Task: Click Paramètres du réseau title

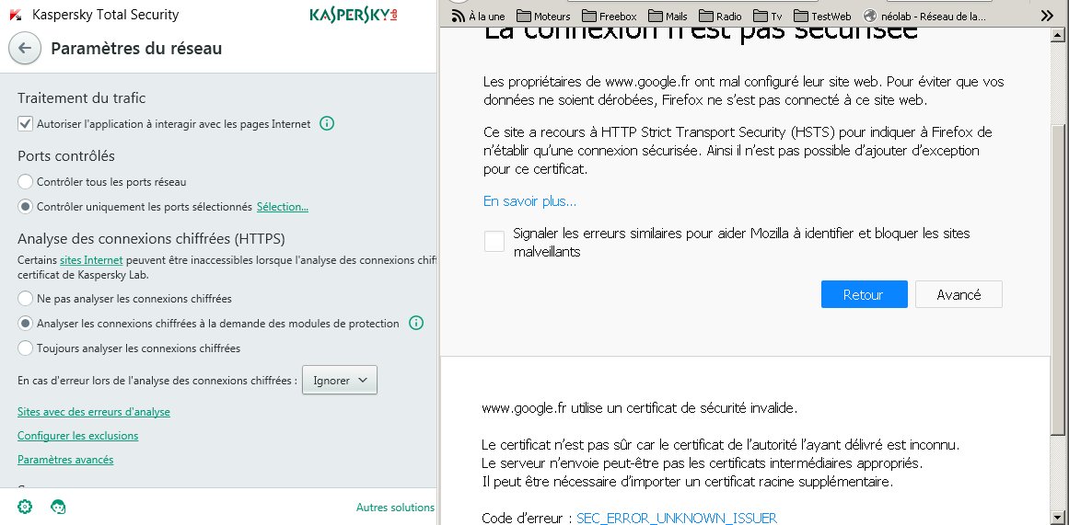Action: [x=136, y=49]
